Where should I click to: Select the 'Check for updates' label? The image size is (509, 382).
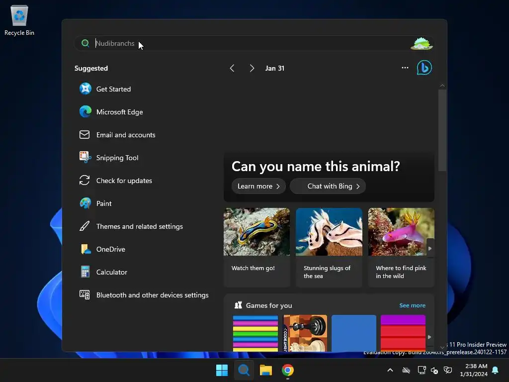coord(124,181)
